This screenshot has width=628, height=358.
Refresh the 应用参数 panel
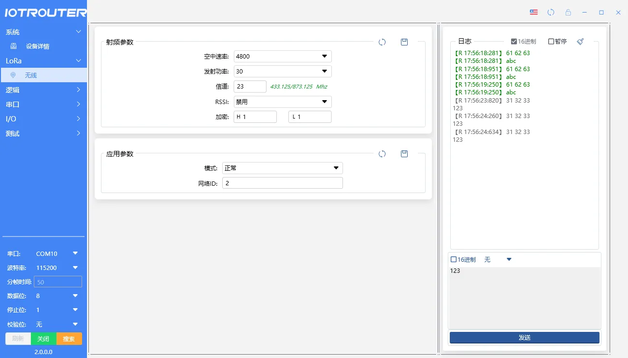[382, 153]
